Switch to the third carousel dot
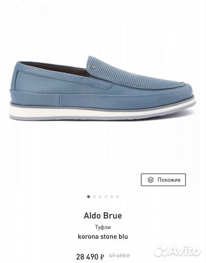 tap(100, 197)
